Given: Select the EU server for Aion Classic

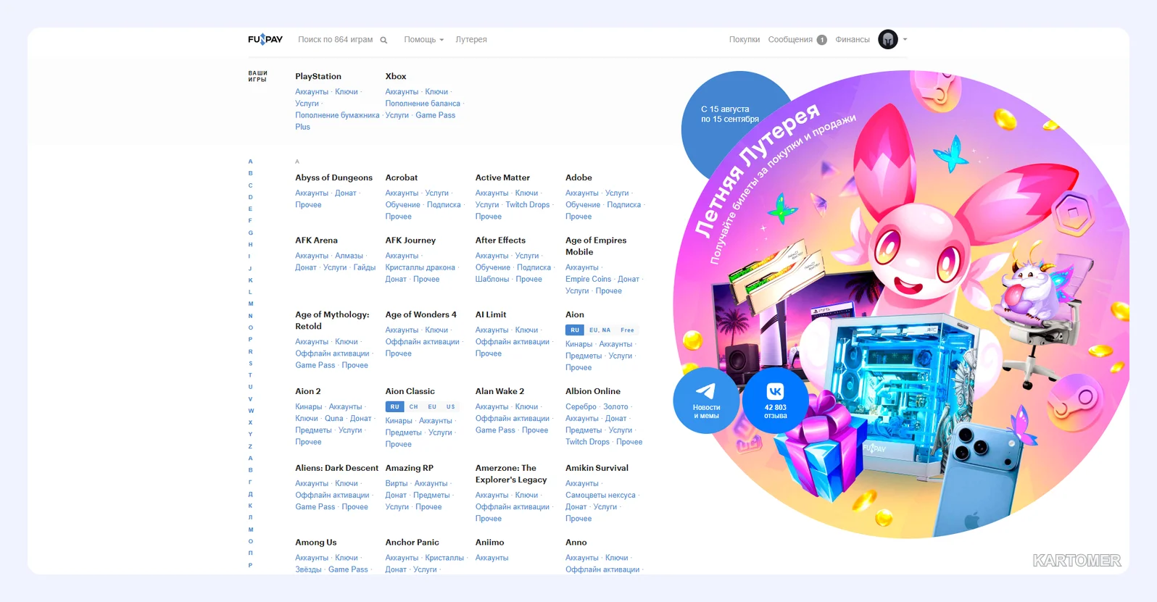Looking at the screenshot, I should [x=432, y=407].
